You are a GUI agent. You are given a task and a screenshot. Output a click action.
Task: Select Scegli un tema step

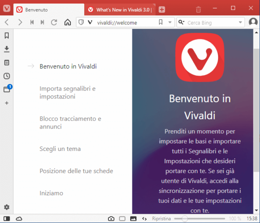[60, 149]
